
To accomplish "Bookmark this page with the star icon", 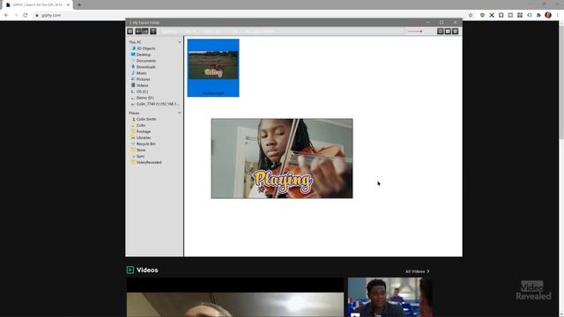I will pyautogui.click(x=471, y=15).
